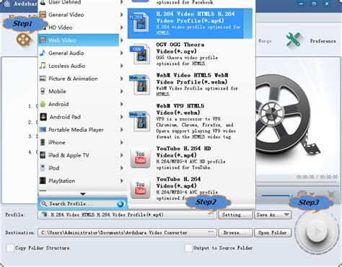The width and height of the screenshot is (342, 267).
Task: Click the magnifier icon in Search Profile
Action: pyautogui.click(x=44, y=203)
